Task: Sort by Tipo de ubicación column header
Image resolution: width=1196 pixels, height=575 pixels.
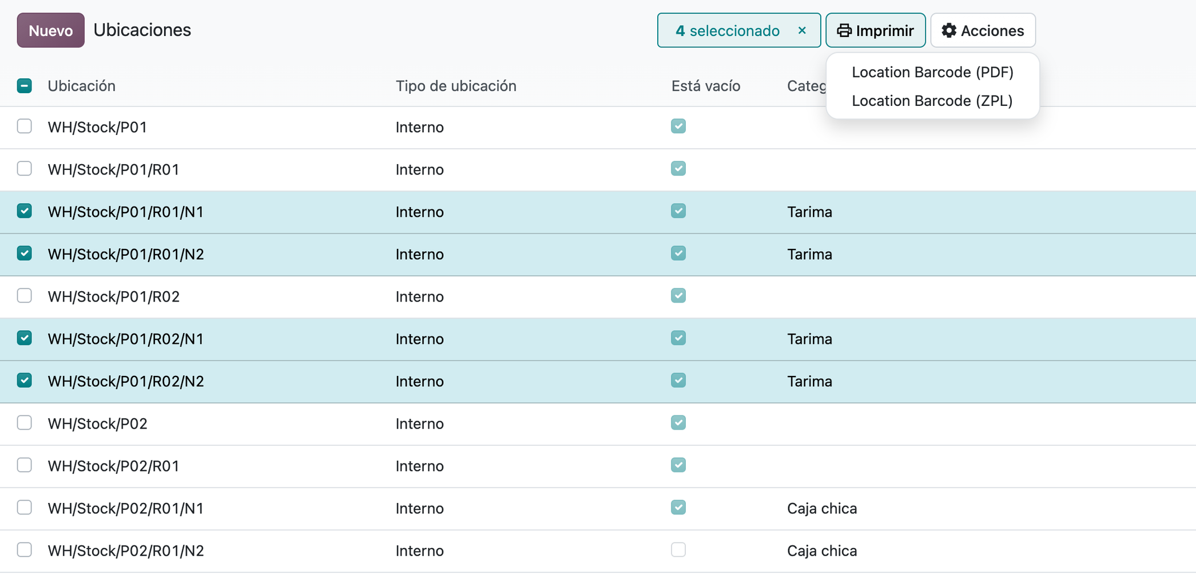Action: 456,86
